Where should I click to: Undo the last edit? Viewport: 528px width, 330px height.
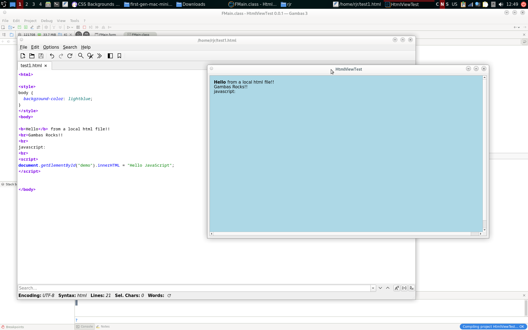click(52, 56)
